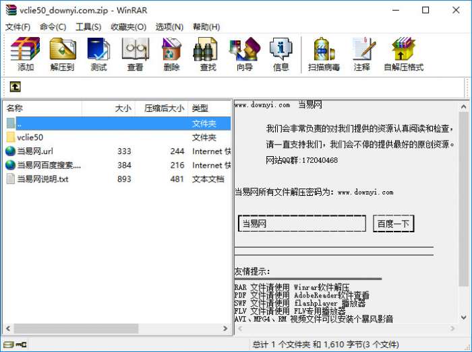Click the drive icon in status bar
Screen dimensions: 472x352
[8, 344]
